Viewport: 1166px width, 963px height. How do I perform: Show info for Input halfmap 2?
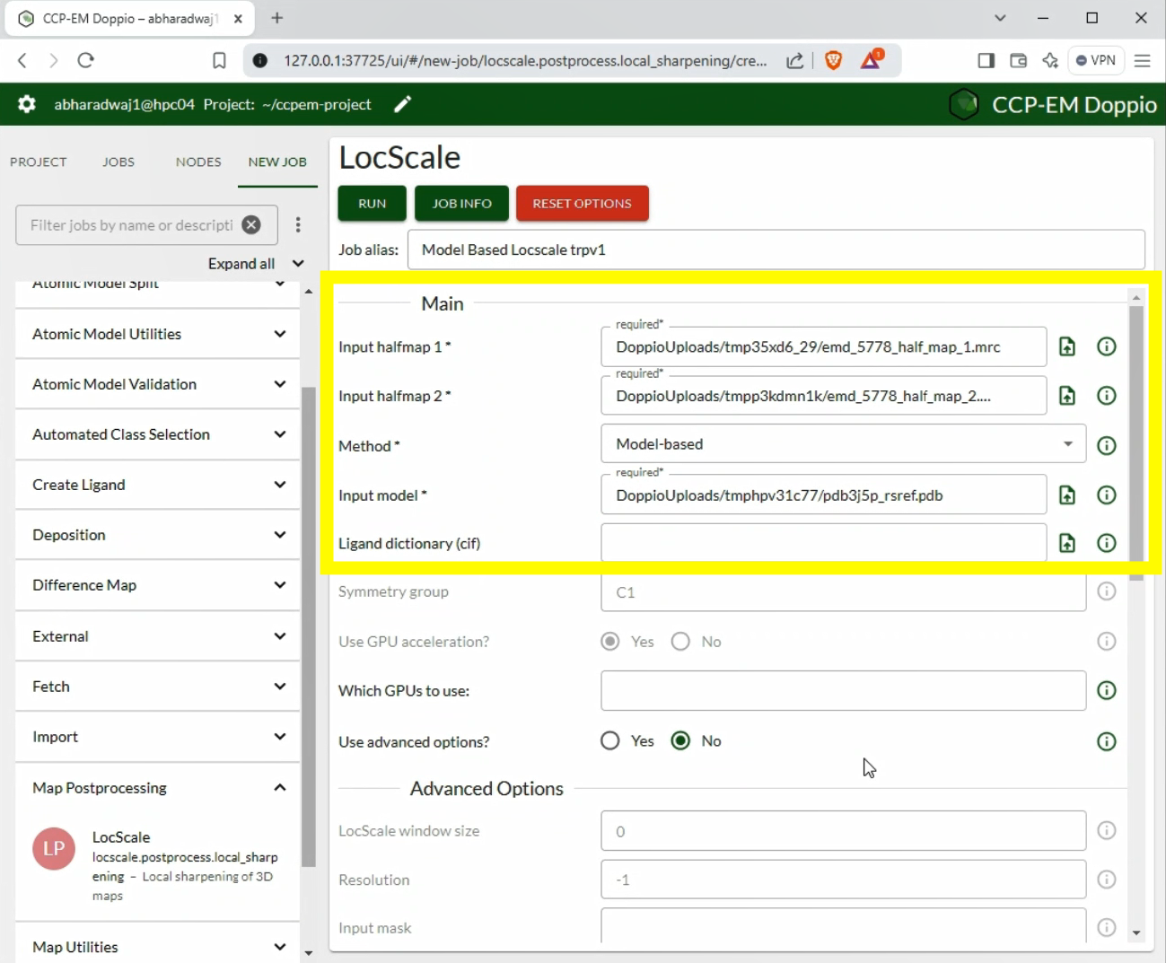[1107, 396]
